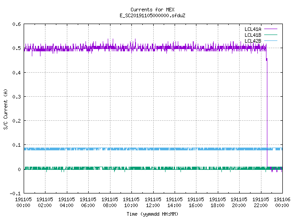Click the 0.4 y-axis tick label
The image size is (291, 218).
coord(16,73)
